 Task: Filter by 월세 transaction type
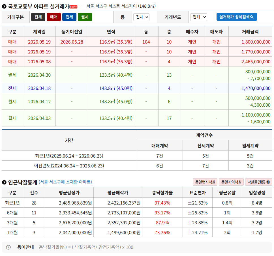(85, 17)
